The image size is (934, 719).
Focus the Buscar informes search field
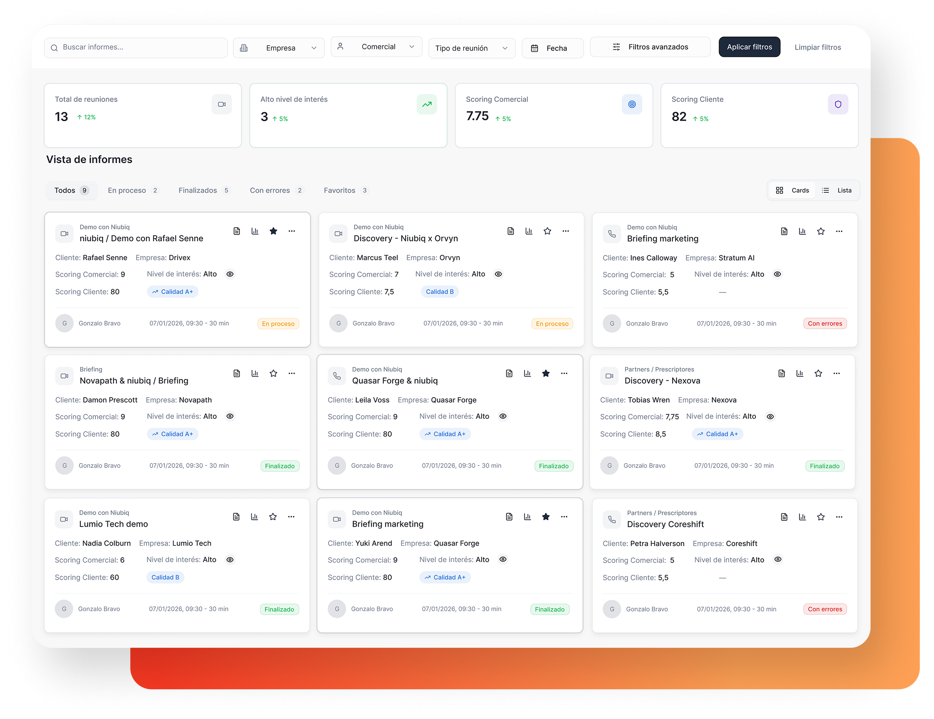coord(136,48)
